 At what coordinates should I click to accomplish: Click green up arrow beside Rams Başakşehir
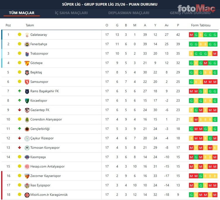(19, 91)
